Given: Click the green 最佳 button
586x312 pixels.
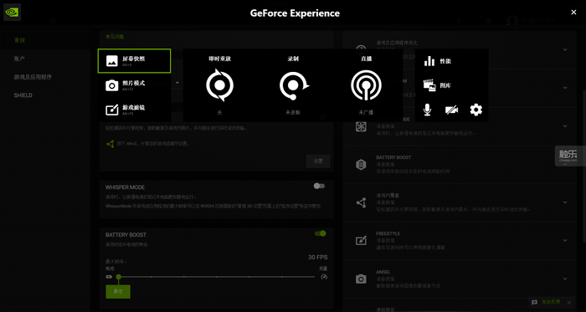Looking at the screenshot, I should pyautogui.click(x=118, y=291).
